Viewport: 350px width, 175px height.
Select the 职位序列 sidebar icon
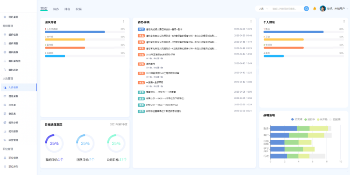click(x=5, y=167)
